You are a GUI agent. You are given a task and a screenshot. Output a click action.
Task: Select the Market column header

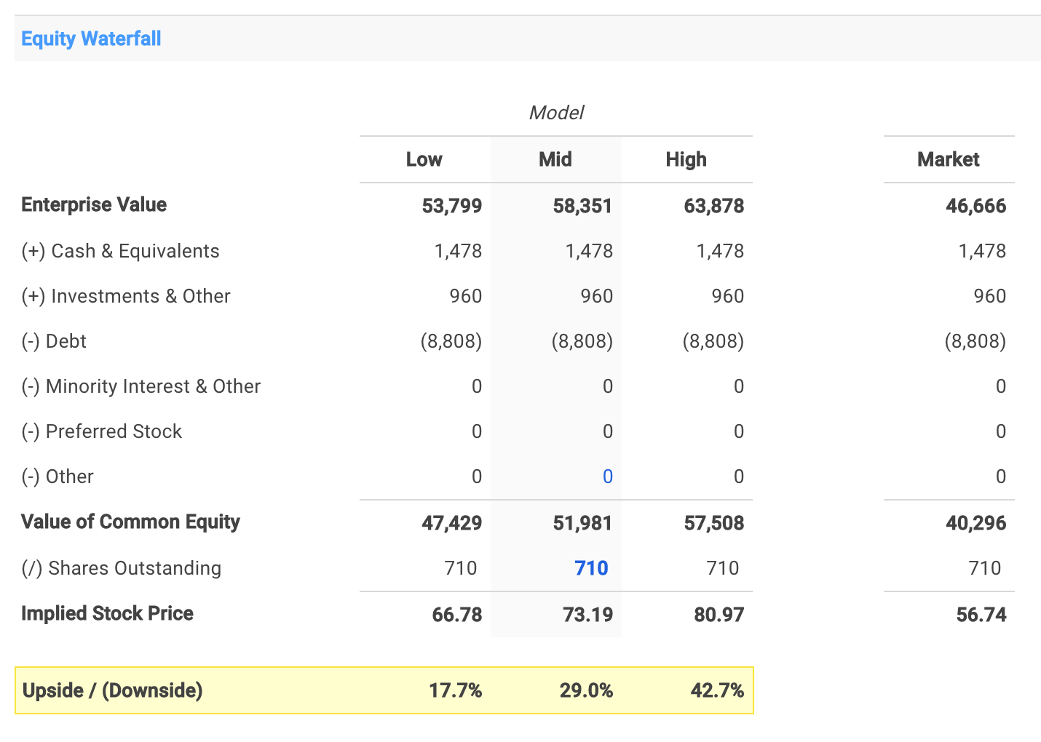(x=949, y=159)
